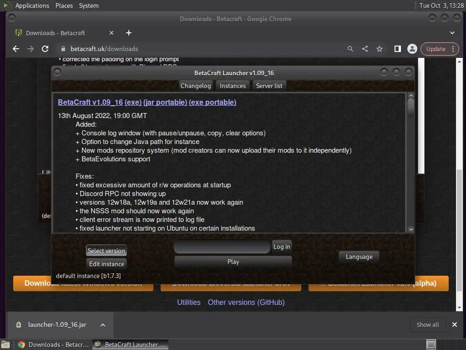Screen dimensions: 466x350
Task: Bookmark this page with the star icon
Action: tap(380, 49)
